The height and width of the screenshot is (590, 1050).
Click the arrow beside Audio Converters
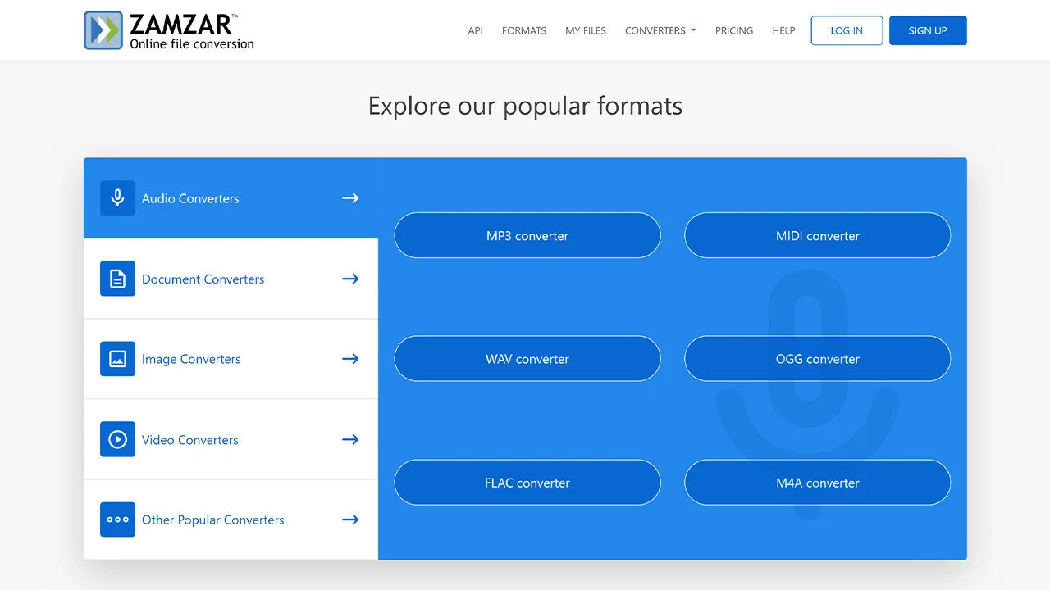(350, 198)
